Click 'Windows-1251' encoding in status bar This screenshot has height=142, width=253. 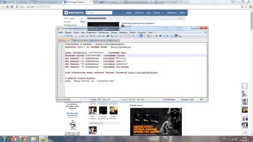click(187, 100)
